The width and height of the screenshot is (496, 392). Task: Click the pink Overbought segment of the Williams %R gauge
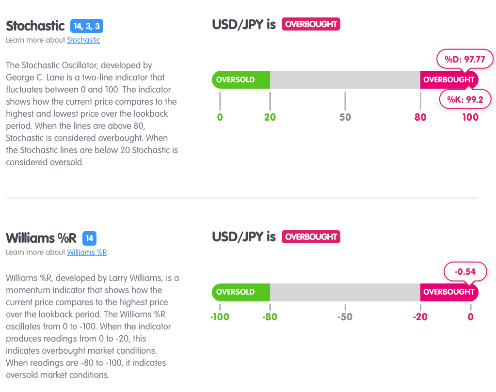pos(448,292)
